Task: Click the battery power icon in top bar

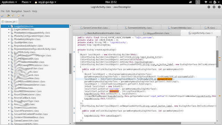Action: tap(215, 2)
